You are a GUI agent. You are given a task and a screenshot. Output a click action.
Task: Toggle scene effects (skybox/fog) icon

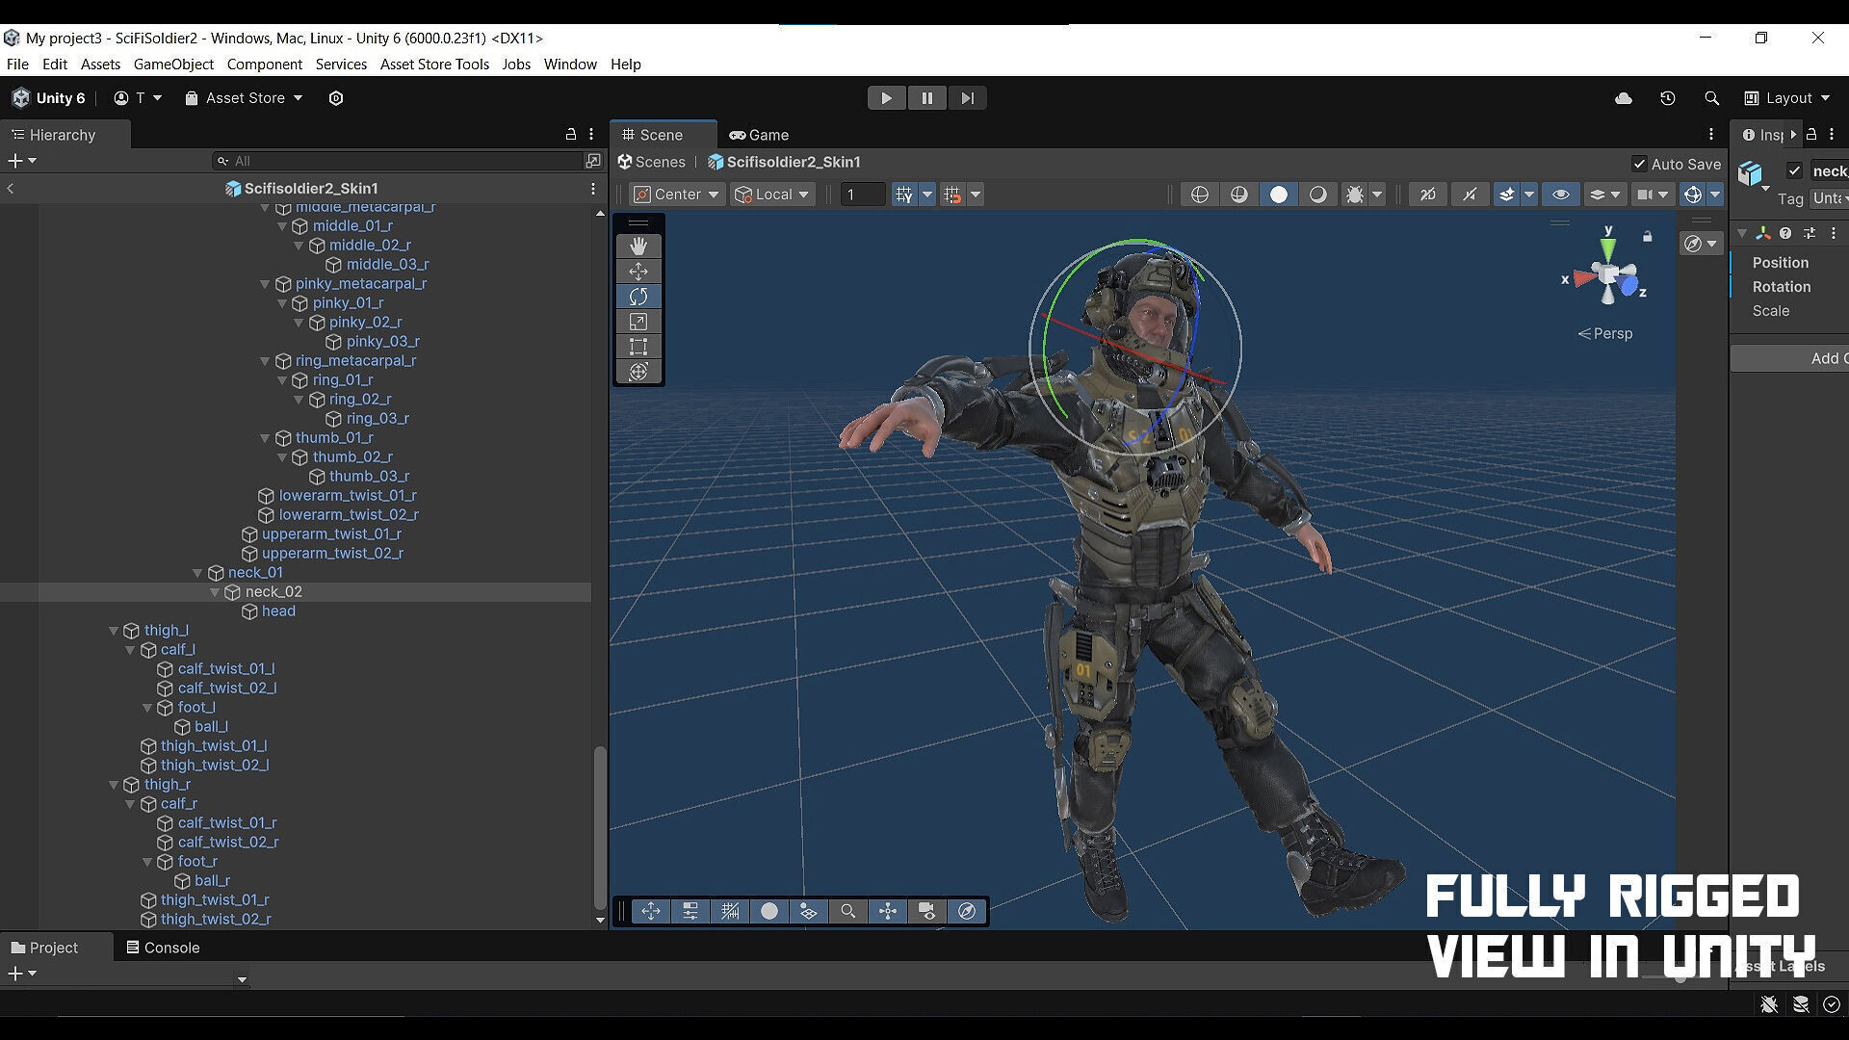[1507, 195]
